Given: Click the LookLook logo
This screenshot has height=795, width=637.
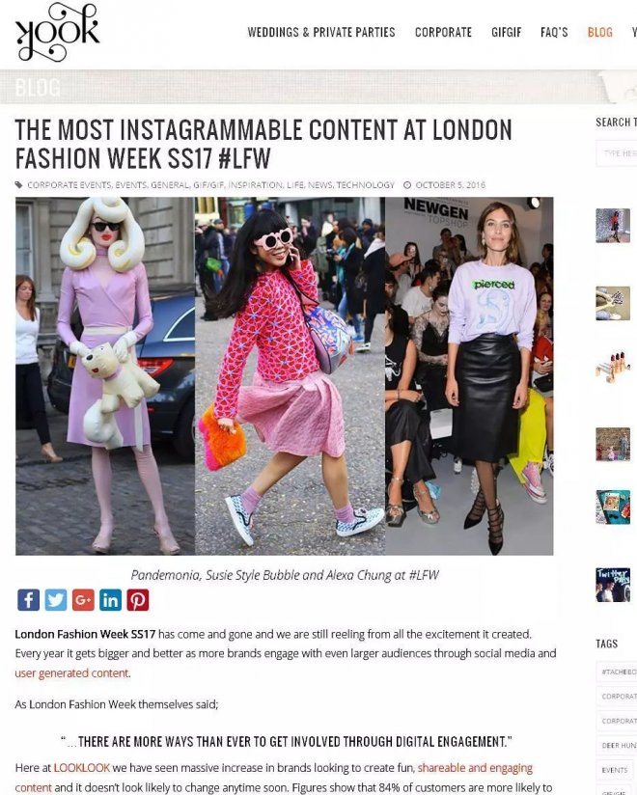Looking at the screenshot, I should coord(57,32).
